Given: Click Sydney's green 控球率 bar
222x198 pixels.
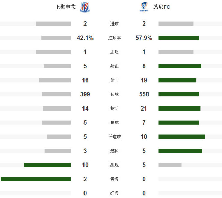Looking at the screenshot, I should 178,38.
